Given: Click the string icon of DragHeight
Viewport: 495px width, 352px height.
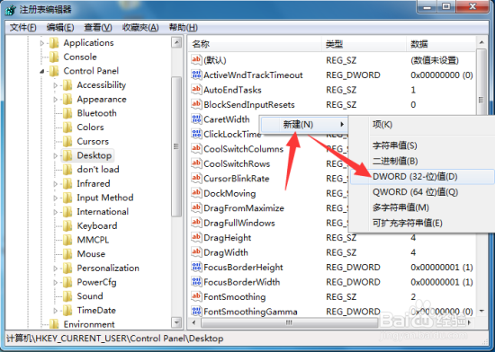Looking at the screenshot, I should [x=196, y=237].
